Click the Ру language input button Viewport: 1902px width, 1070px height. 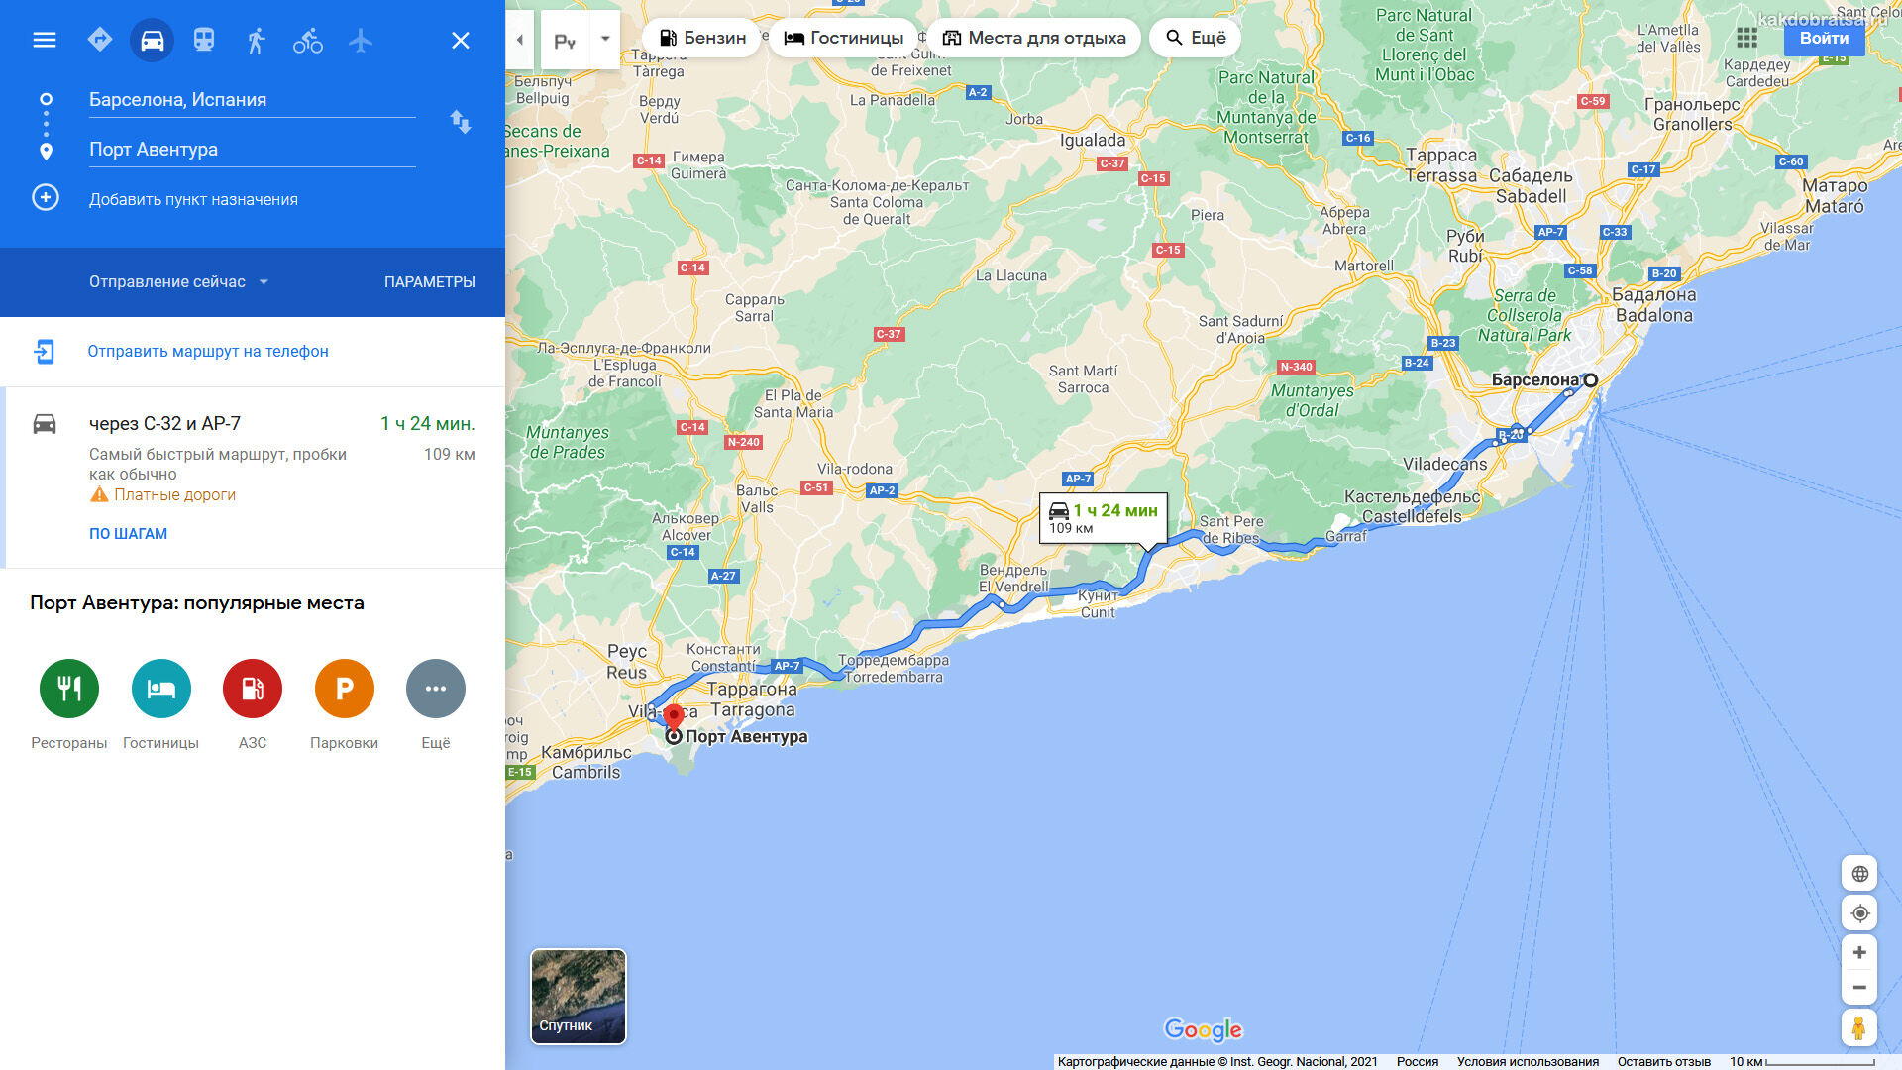coord(565,41)
